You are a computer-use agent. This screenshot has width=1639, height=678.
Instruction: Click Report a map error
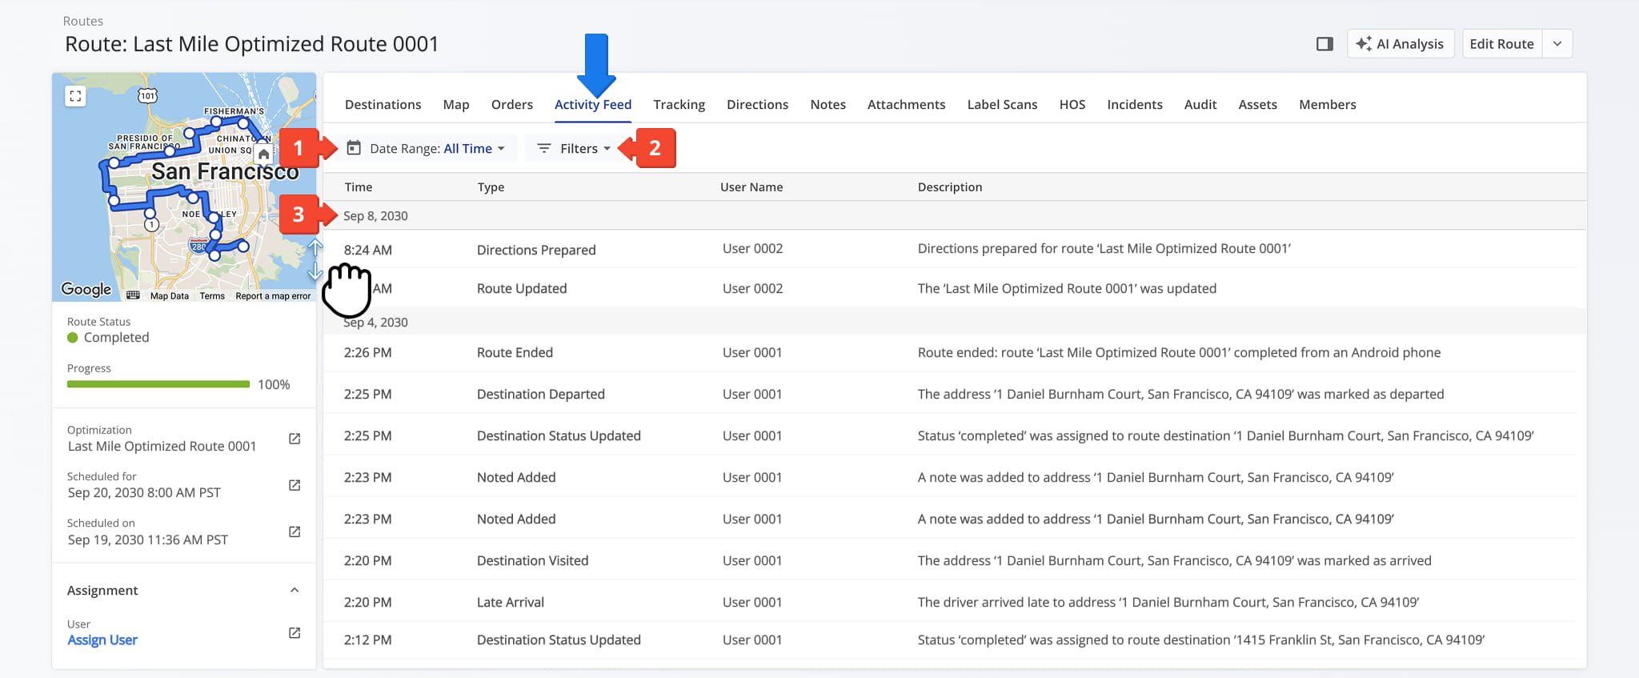click(x=273, y=296)
